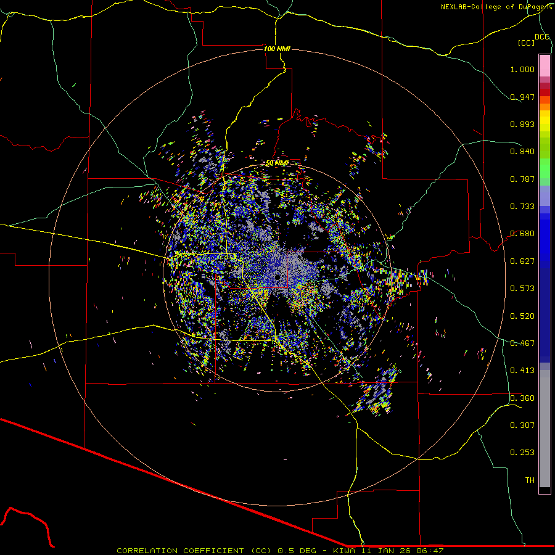Select the 0.573 legend value
The height and width of the screenshot is (555, 555).
click(x=522, y=289)
